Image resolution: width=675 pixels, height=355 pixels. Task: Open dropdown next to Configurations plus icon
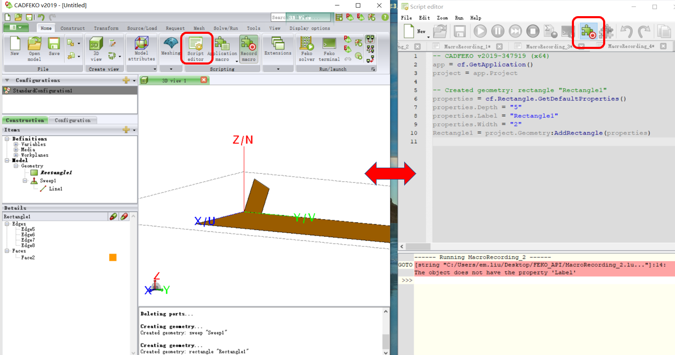pos(134,81)
